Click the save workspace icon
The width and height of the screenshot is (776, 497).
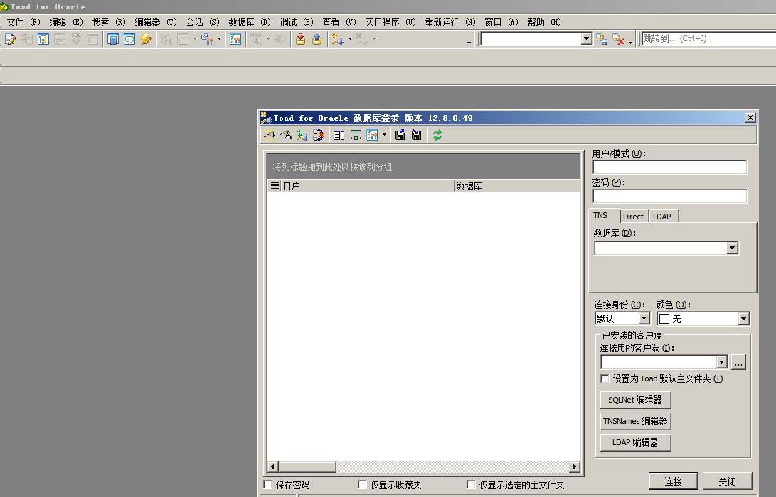tap(601, 39)
